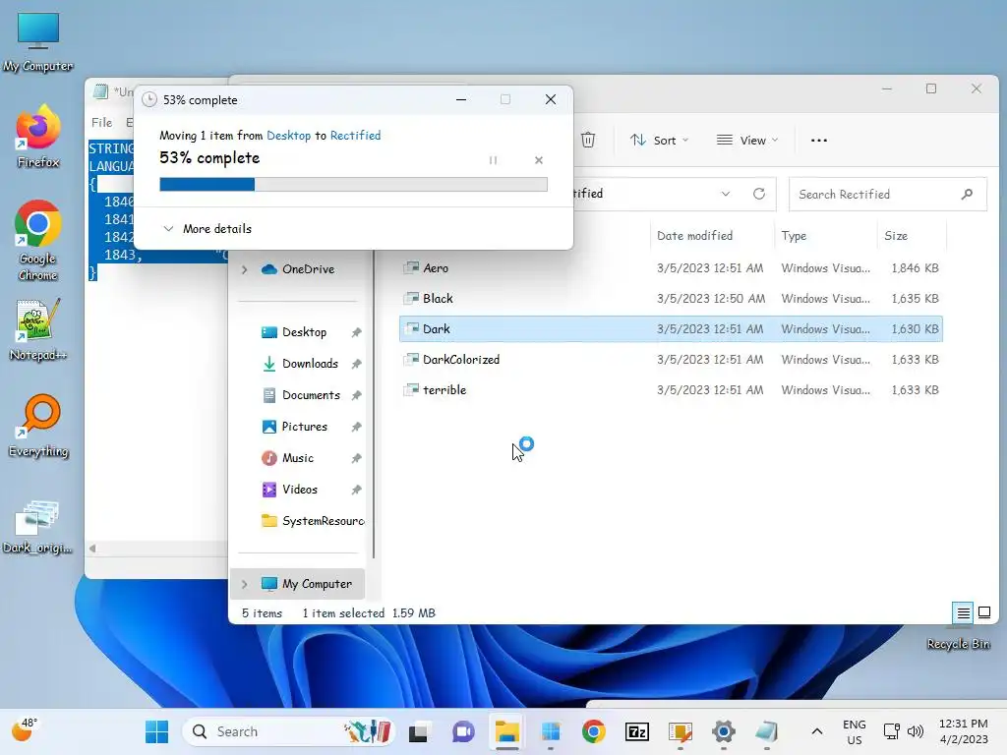1007x755 pixels.
Task: Expand the OneDrive tree node
Action: 244,269
